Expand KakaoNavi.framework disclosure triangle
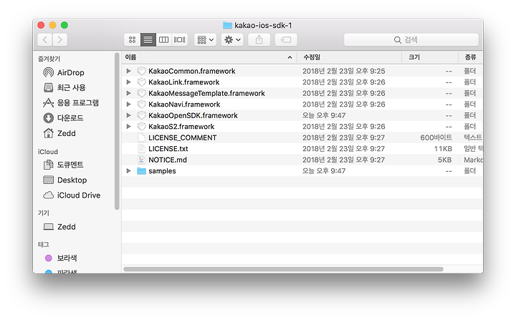 (x=129, y=105)
